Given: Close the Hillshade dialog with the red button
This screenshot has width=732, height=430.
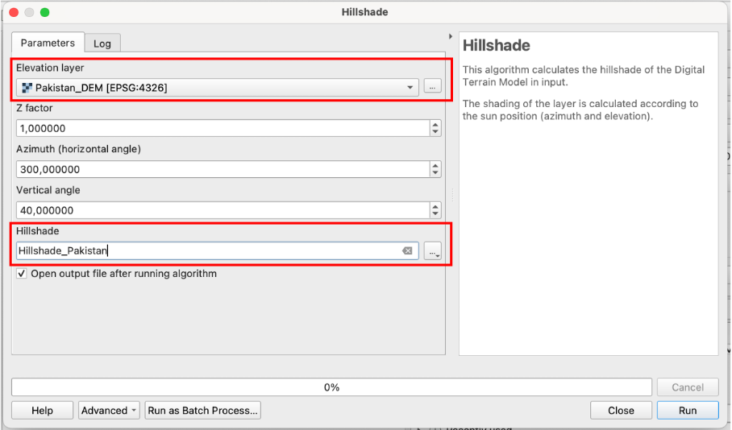Looking at the screenshot, I should (14, 12).
